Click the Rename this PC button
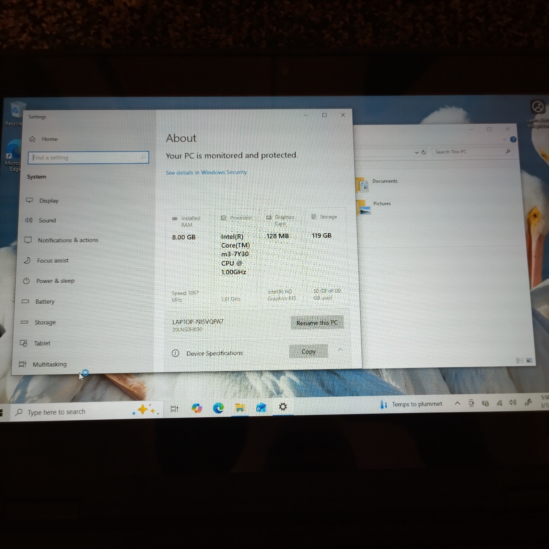This screenshot has width=549, height=549. [317, 323]
